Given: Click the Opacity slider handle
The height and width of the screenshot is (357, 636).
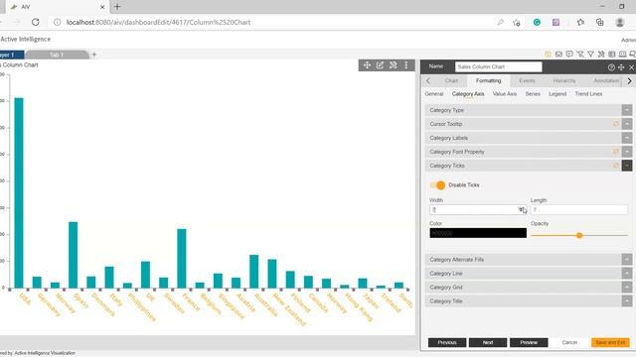Looking at the screenshot, I should [579, 236].
